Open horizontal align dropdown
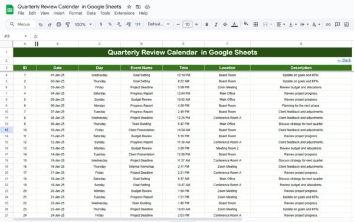This screenshot has height=222, width=354. point(281,24)
